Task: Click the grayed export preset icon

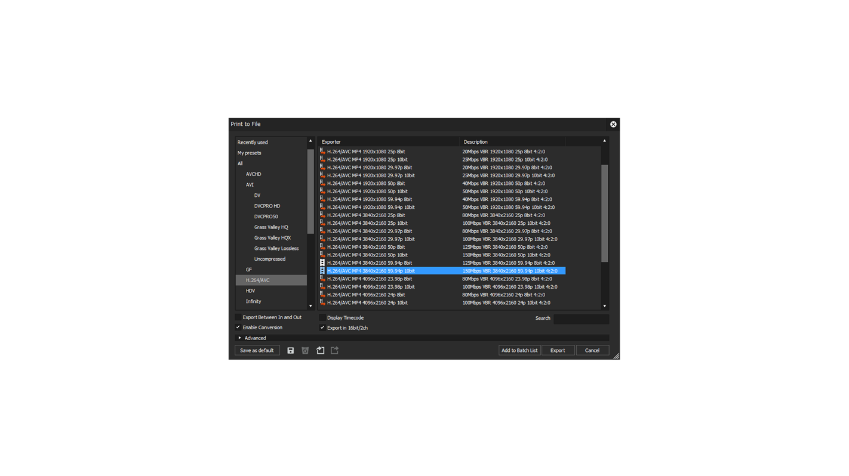Action: click(334, 351)
